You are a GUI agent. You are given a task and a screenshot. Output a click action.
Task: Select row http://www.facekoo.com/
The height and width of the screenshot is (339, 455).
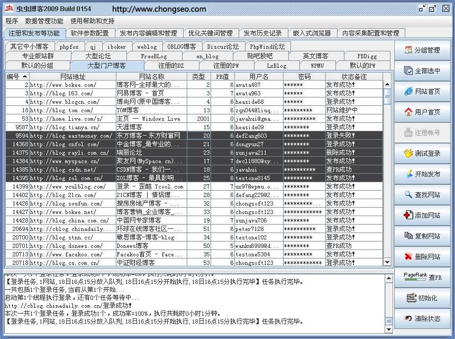click(x=194, y=254)
